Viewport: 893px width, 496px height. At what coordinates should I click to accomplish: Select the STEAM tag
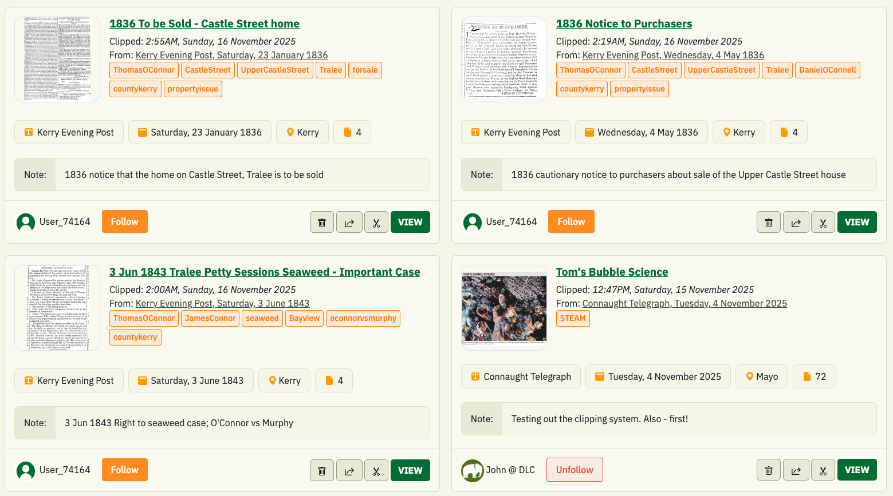pyautogui.click(x=573, y=318)
